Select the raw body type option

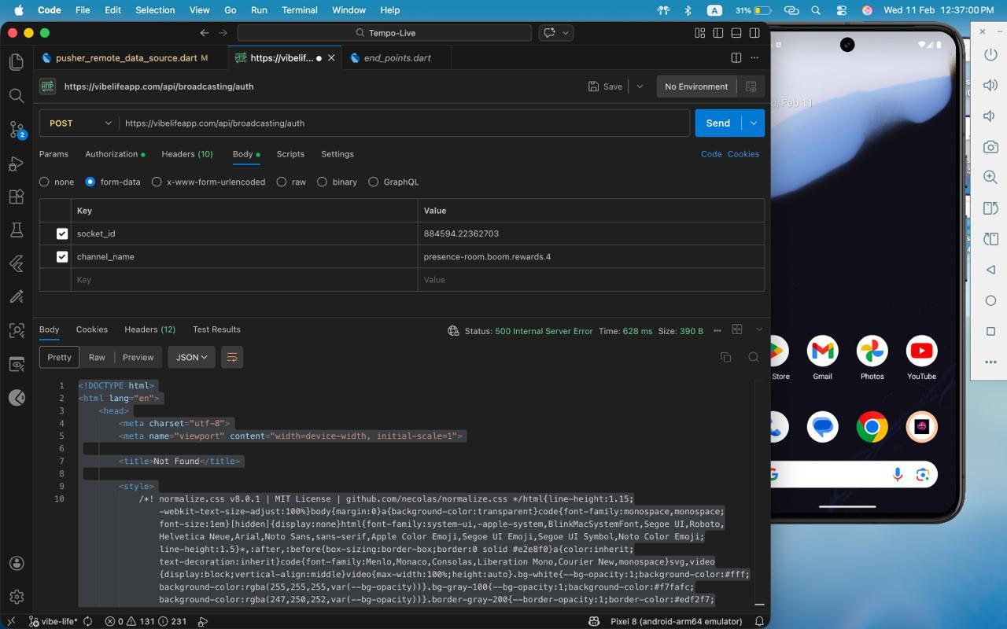click(x=282, y=182)
